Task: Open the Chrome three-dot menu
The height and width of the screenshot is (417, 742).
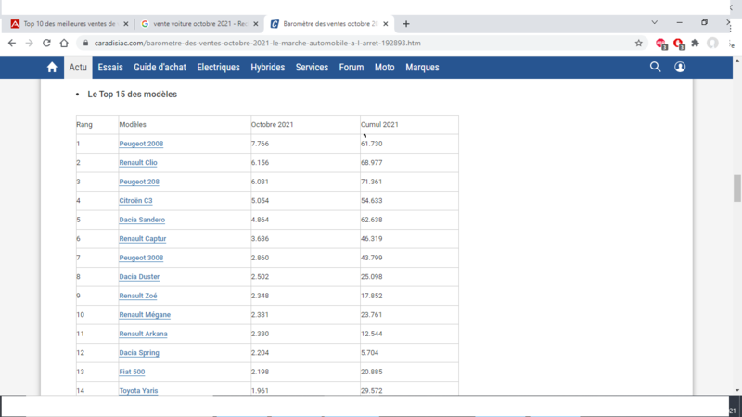Action: pyautogui.click(x=730, y=43)
